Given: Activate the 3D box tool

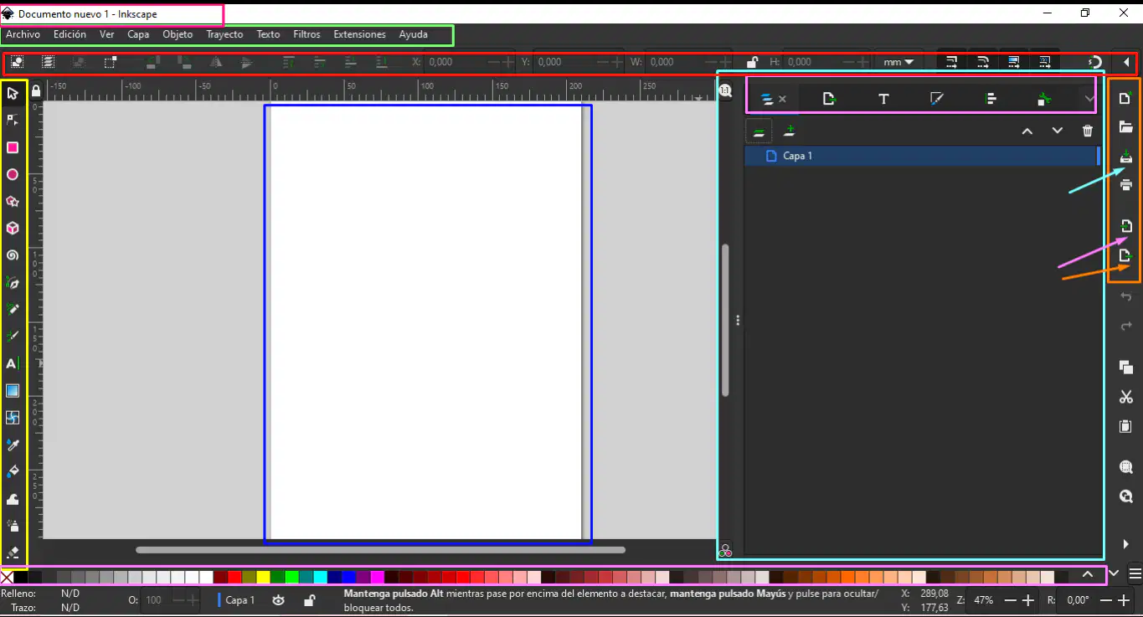Looking at the screenshot, I should pyautogui.click(x=13, y=229).
